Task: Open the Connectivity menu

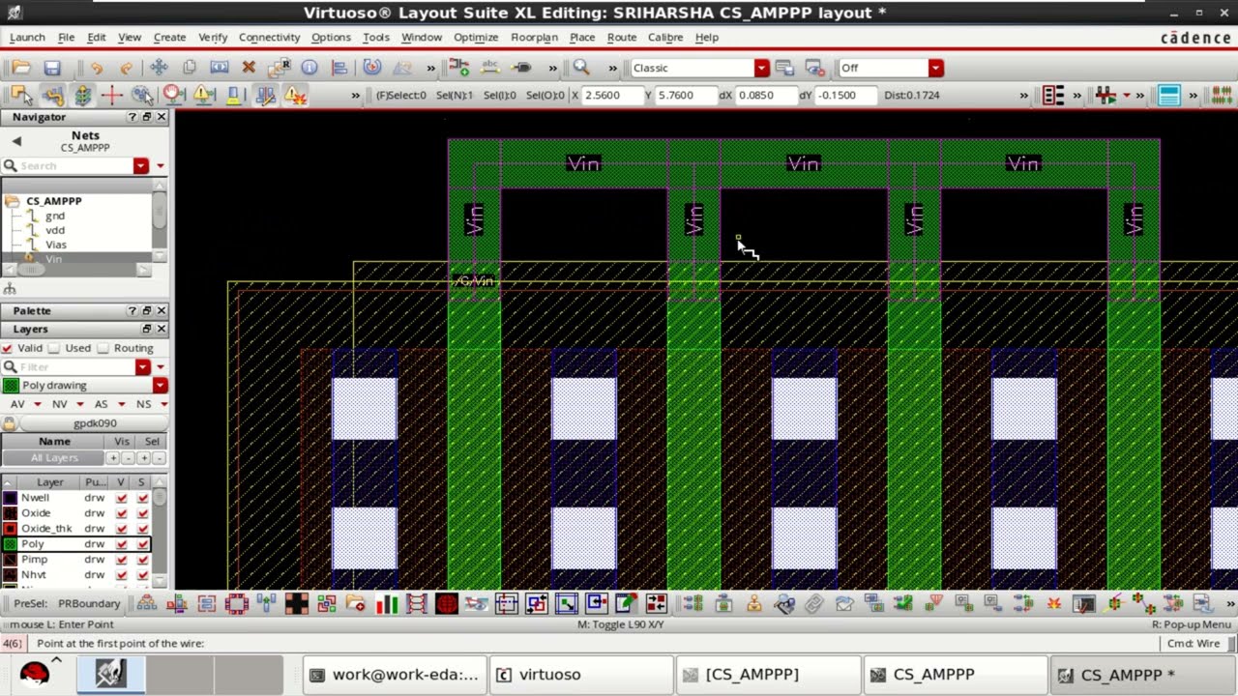Action: pos(269,37)
